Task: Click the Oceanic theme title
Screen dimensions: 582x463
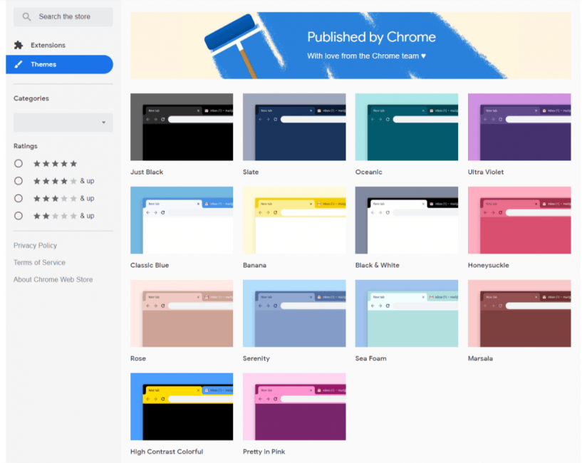Action: pyautogui.click(x=368, y=172)
